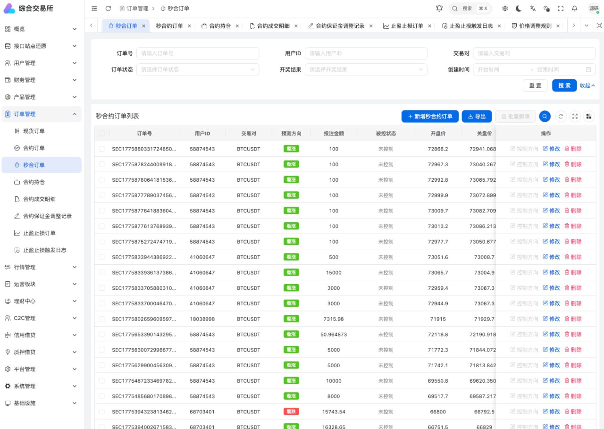604x429 pixels.
Task: Click the blue round search toggle icon
Action: pyautogui.click(x=545, y=116)
